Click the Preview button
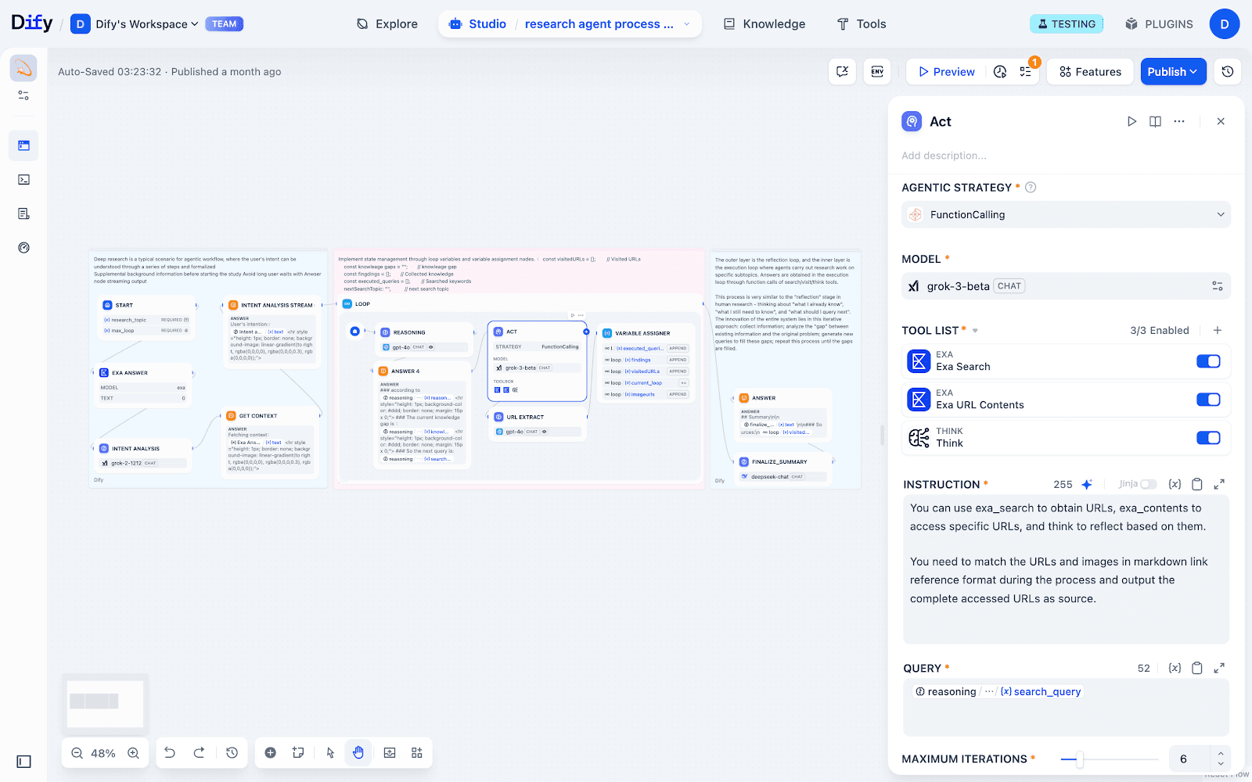The height and width of the screenshot is (782, 1252). pyautogui.click(x=946, y=72)
